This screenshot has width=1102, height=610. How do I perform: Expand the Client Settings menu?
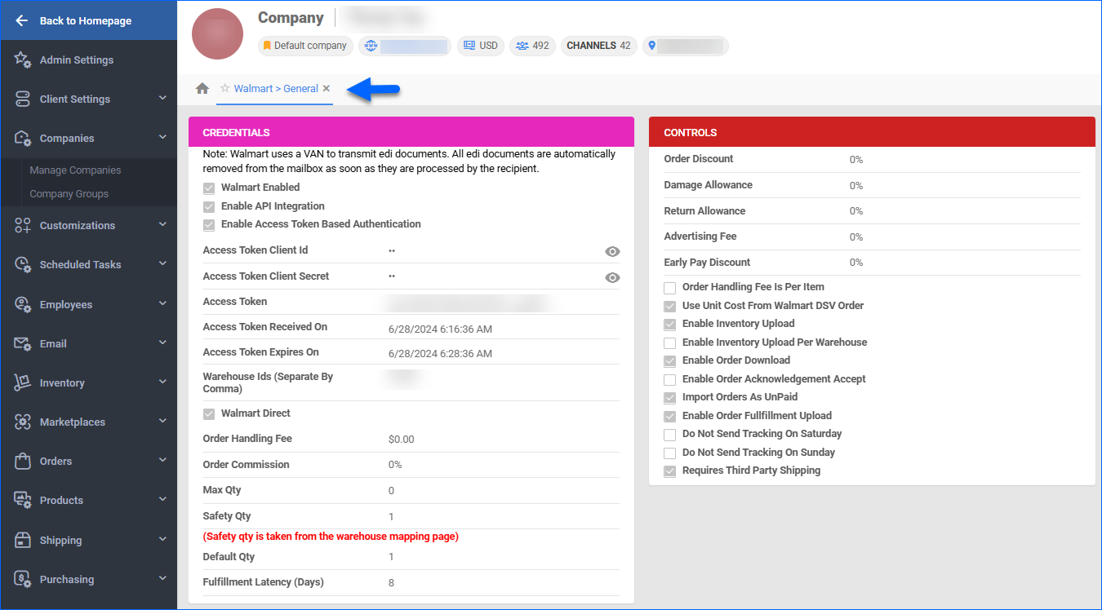point(162,99)
